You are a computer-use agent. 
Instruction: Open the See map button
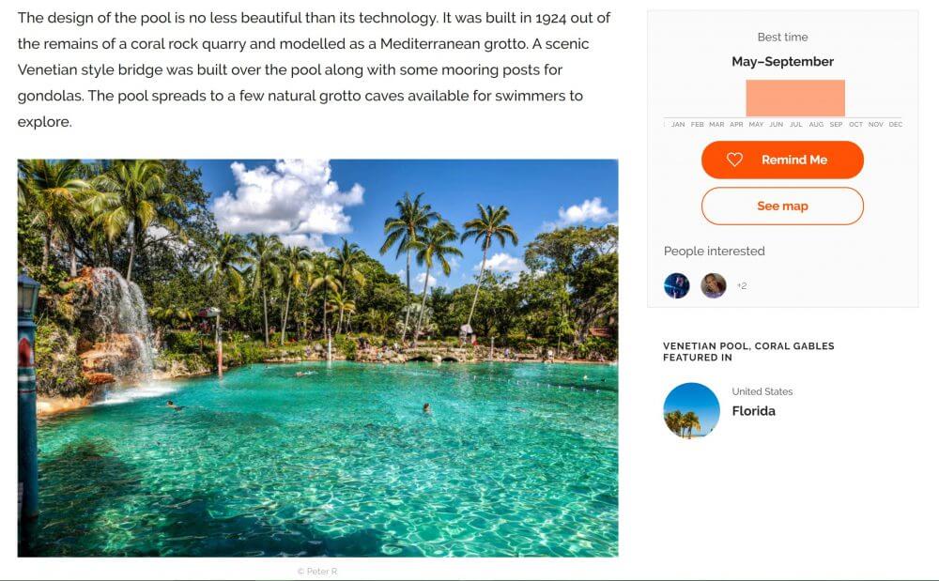782,206
